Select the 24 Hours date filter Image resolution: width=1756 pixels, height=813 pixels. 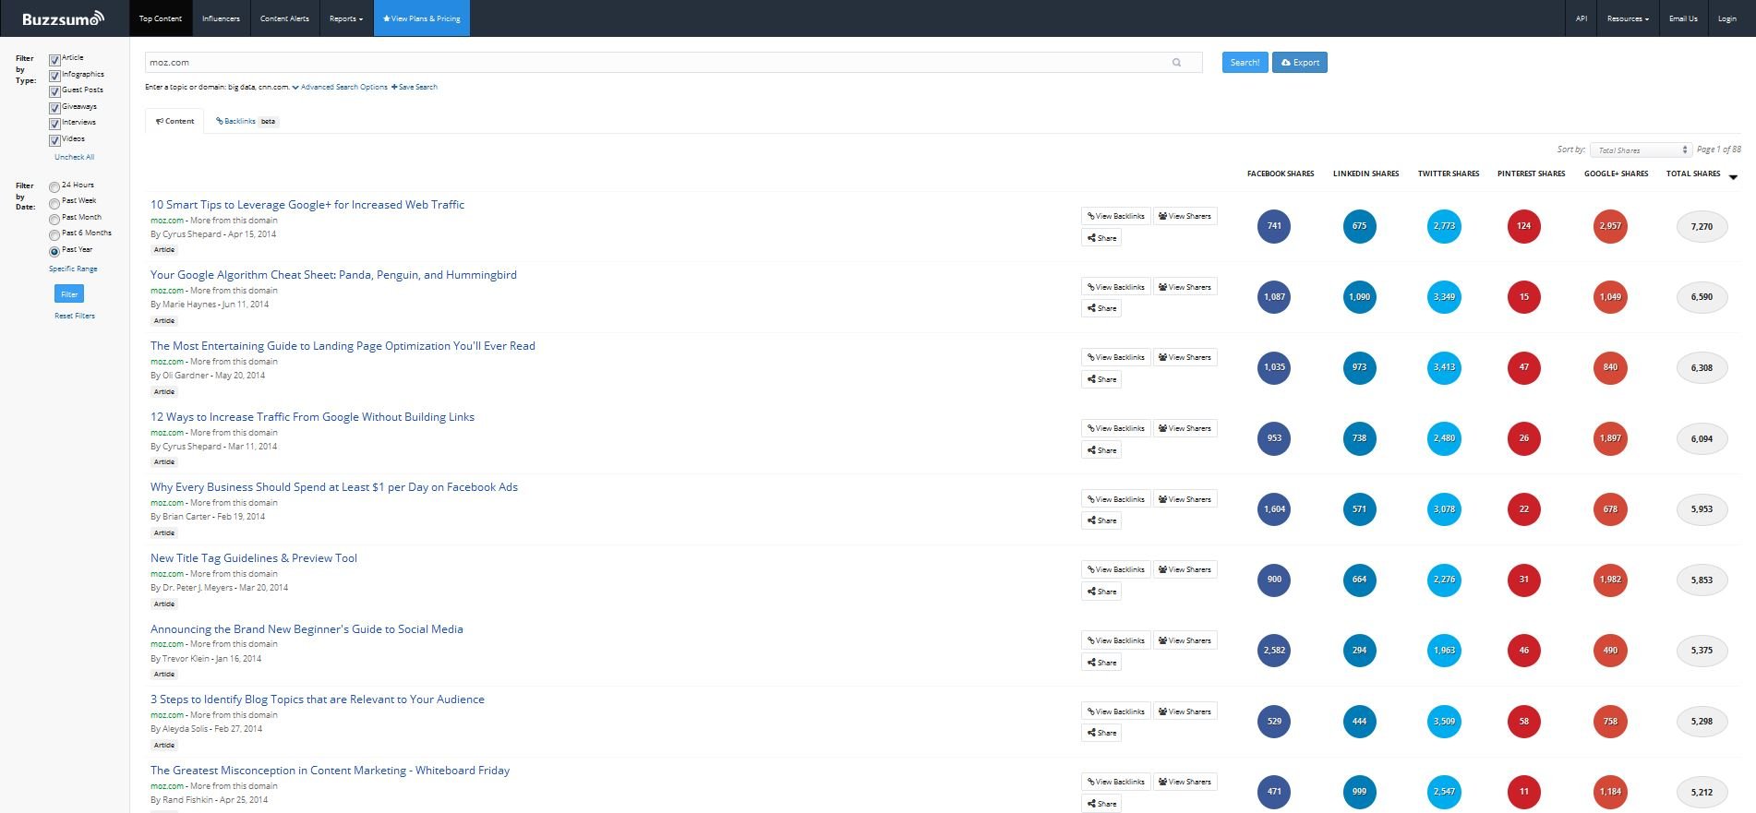pyautogui.click(x=54, y=187)
